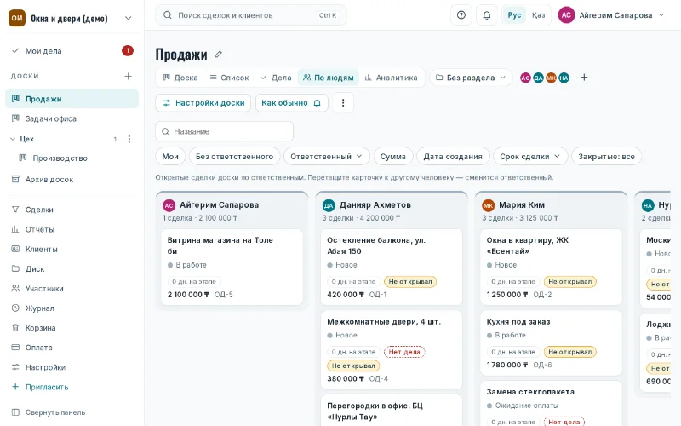Open Архив досок
Screen dimensions: 681x426
pos(72,180)
